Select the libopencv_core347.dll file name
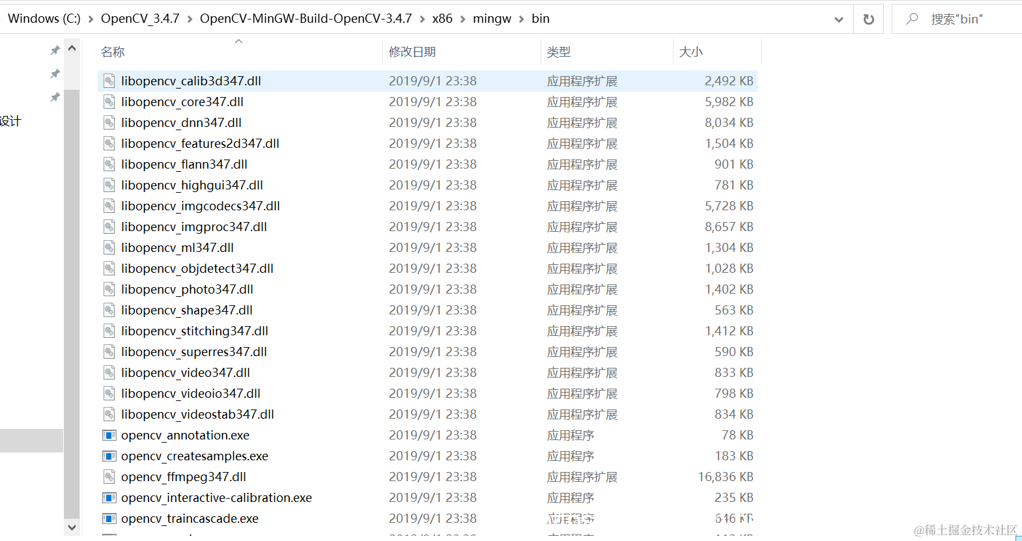Viewport: 1022px width, 541px height. 182,102
